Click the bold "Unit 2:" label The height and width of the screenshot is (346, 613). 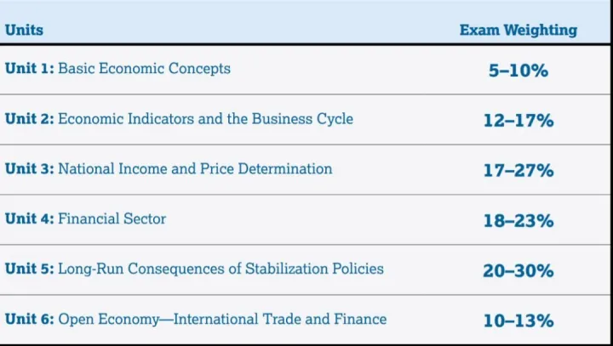[30, 118]
